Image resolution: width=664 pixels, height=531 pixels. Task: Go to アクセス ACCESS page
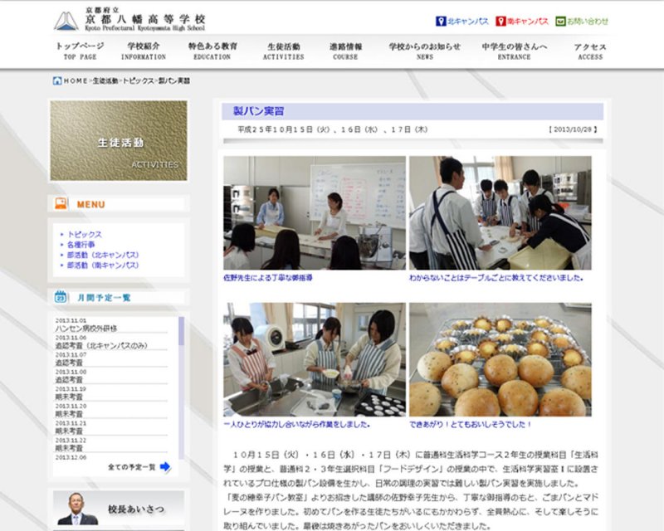590,51
